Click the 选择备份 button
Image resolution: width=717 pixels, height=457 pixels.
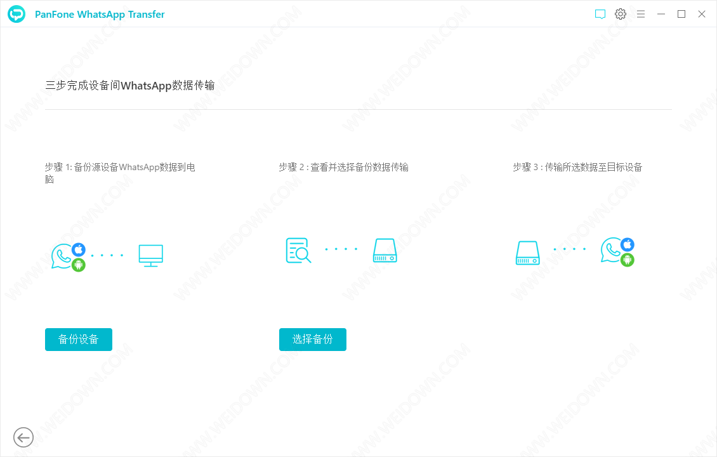pyautogui.click(x=313, y=340)
